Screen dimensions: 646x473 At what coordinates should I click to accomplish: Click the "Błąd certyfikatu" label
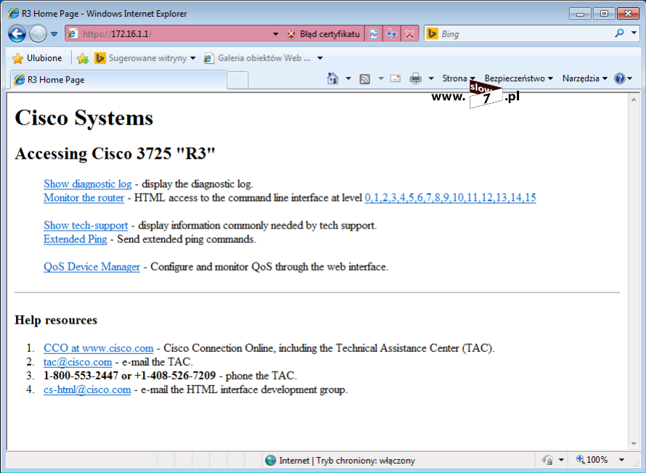click(x=330, y=34)
